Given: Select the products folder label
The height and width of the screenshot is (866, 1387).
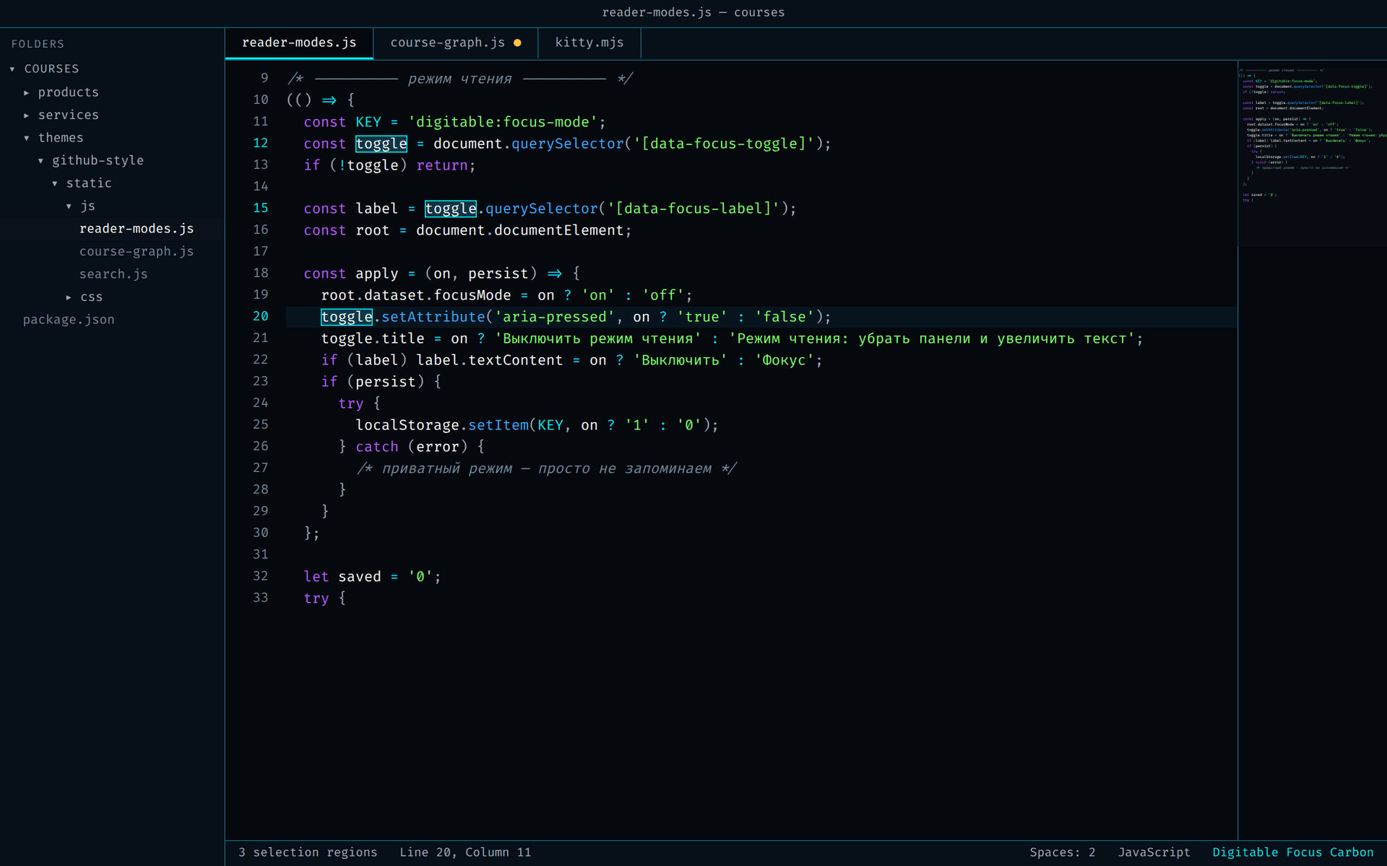Looking at the screenshot, I should click(69, 92).
